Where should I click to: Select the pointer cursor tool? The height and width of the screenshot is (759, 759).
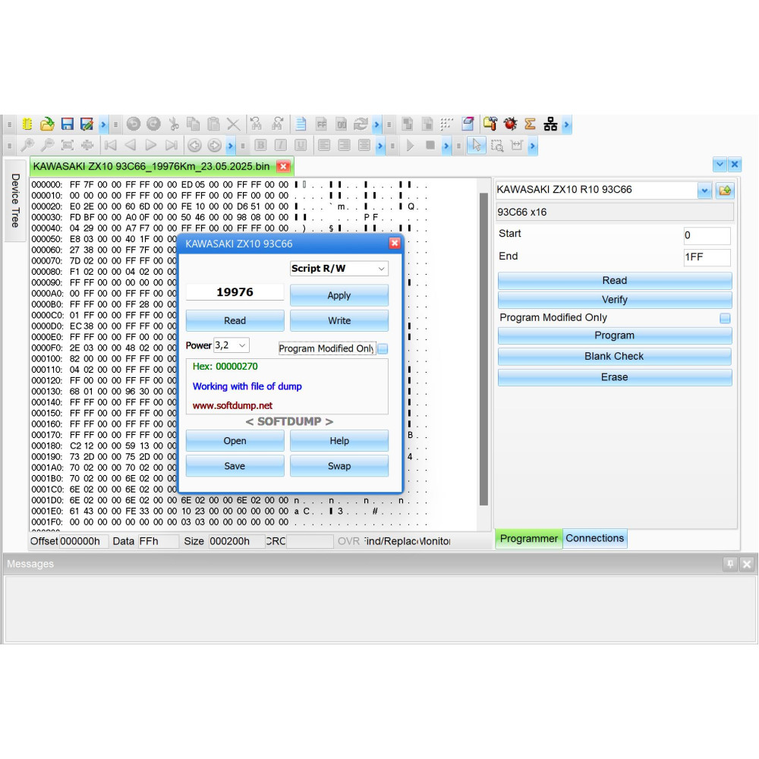[477, 145]
